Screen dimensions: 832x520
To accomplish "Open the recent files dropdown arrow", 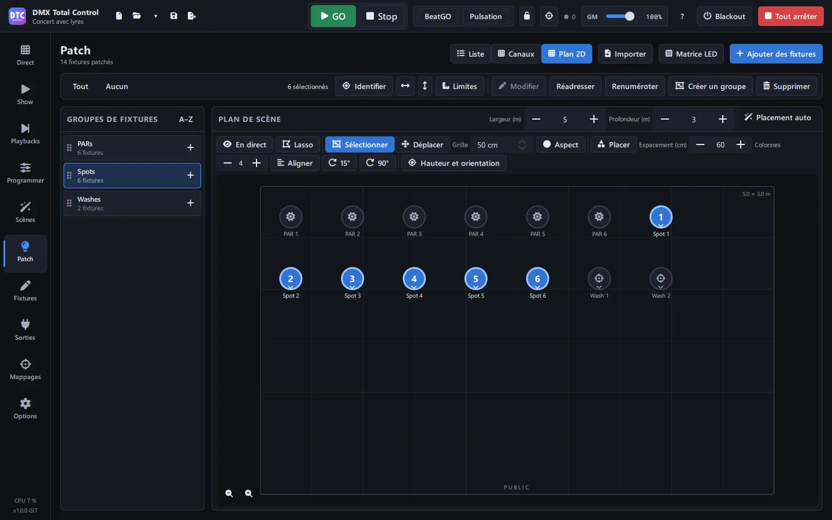I will 155,16.
